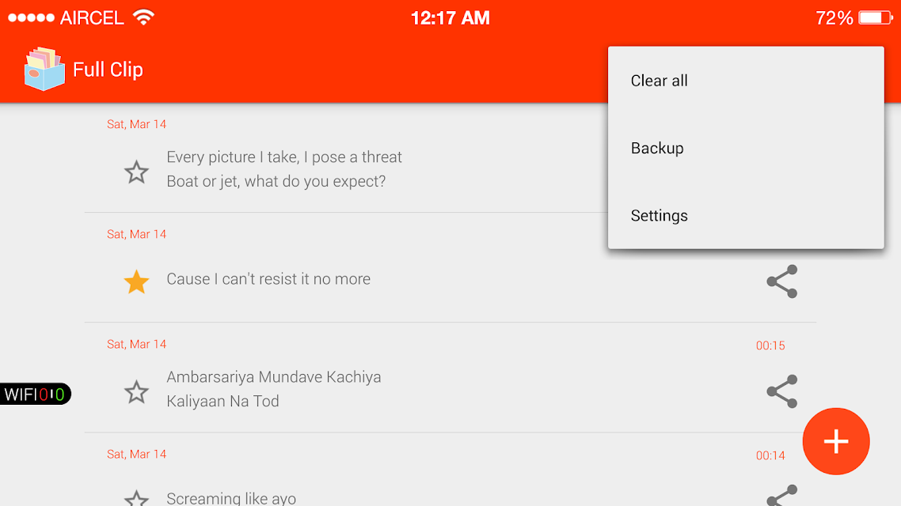The width and height of the screenshot is (901, 506).
Task: Tap the Full Clip title text
Action: point(108,70)
